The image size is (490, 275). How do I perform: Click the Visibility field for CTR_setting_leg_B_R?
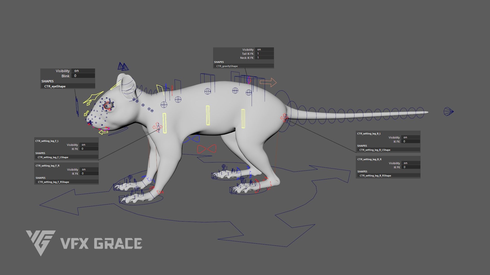411,163
